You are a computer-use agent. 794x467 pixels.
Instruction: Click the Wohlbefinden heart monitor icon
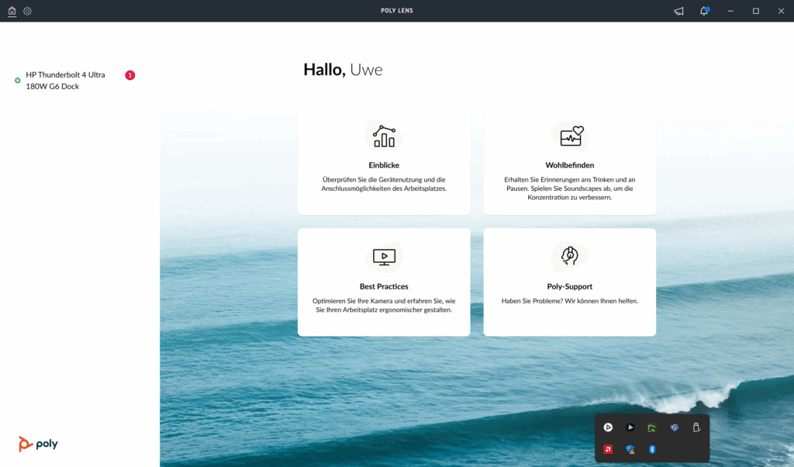tap(570, 136)
